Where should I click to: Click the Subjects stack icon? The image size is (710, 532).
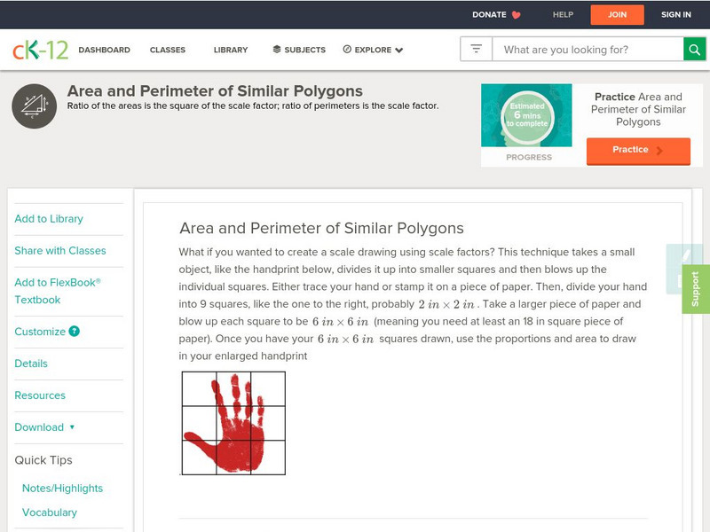pyautogui.click(x=277, y=50)
